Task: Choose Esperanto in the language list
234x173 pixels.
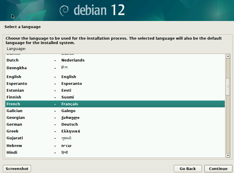Action: click(115, 84)
